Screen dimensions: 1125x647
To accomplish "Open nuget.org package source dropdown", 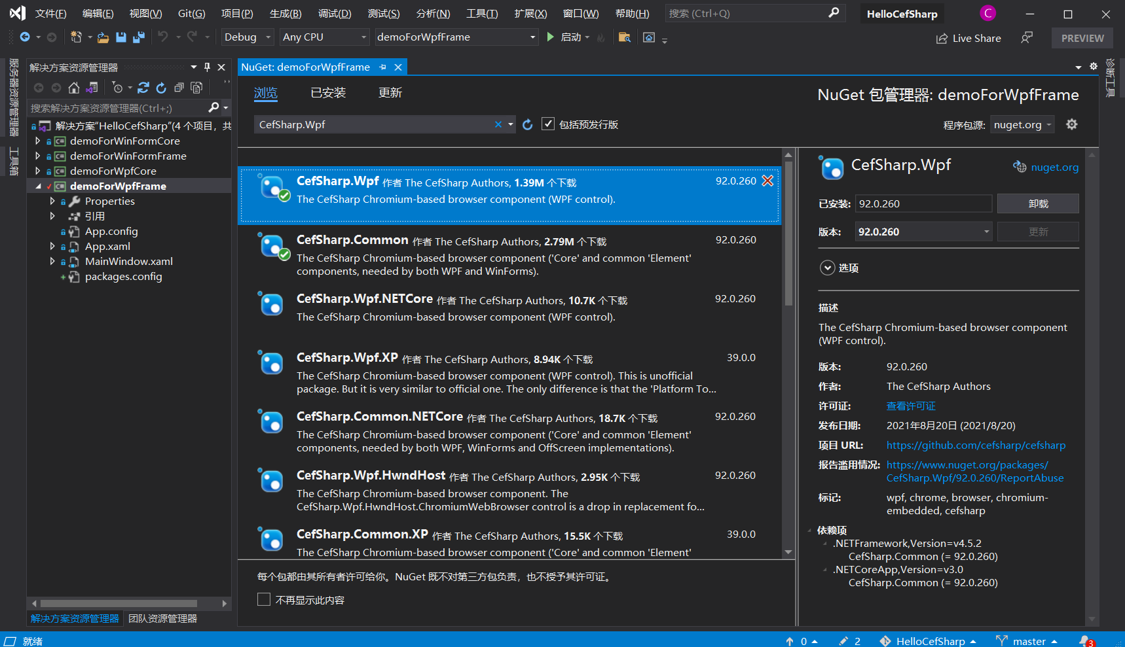I will (x=1023, y=125).
